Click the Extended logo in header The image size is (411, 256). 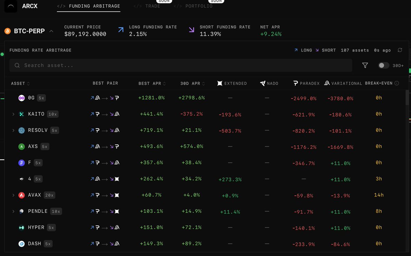pos(220,83)
